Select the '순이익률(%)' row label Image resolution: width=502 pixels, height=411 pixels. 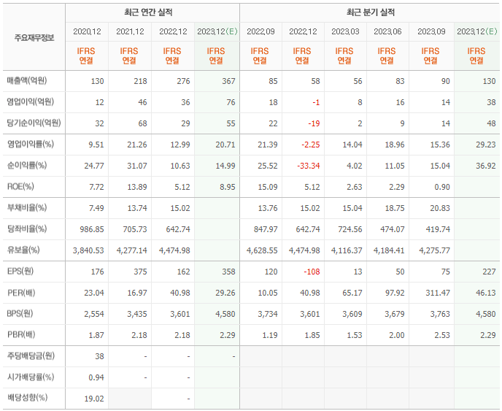pyautogui.click(x=27, y=165)
